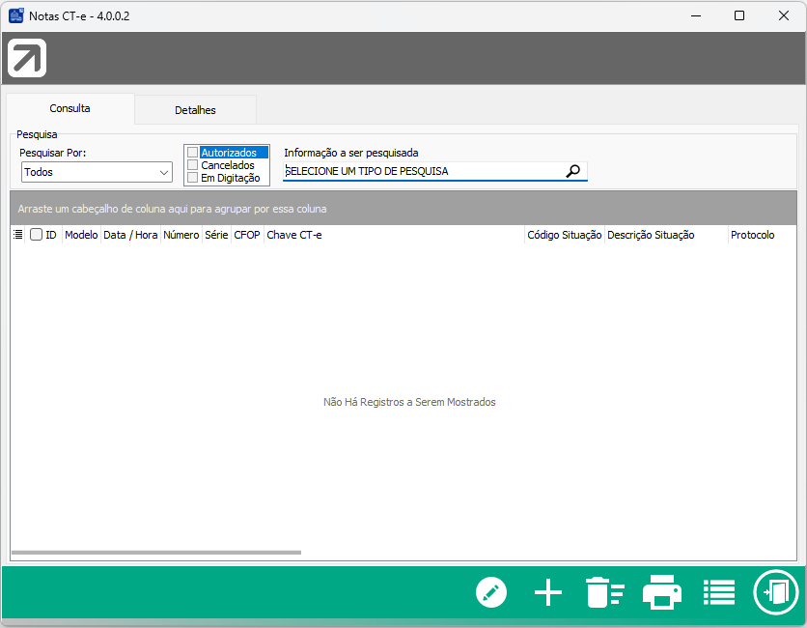Click the magnifying glass search icon
Screen dimensions: 807x628
[x=572, y=171]
